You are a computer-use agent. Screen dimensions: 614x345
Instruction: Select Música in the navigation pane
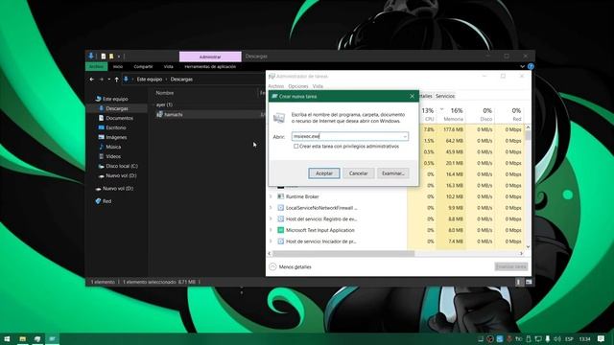click(x=113, y=147)
